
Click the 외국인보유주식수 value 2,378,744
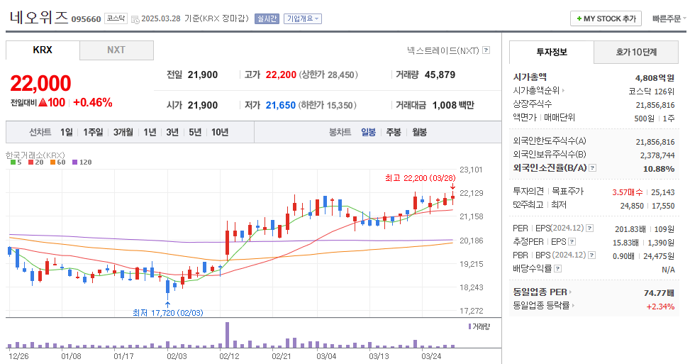coord(657,155)
